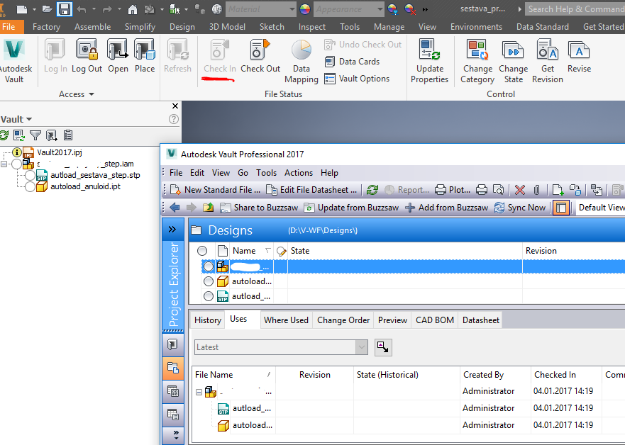Open the Vault panel dropdown
625x445 pixels.
click(30, 118)
